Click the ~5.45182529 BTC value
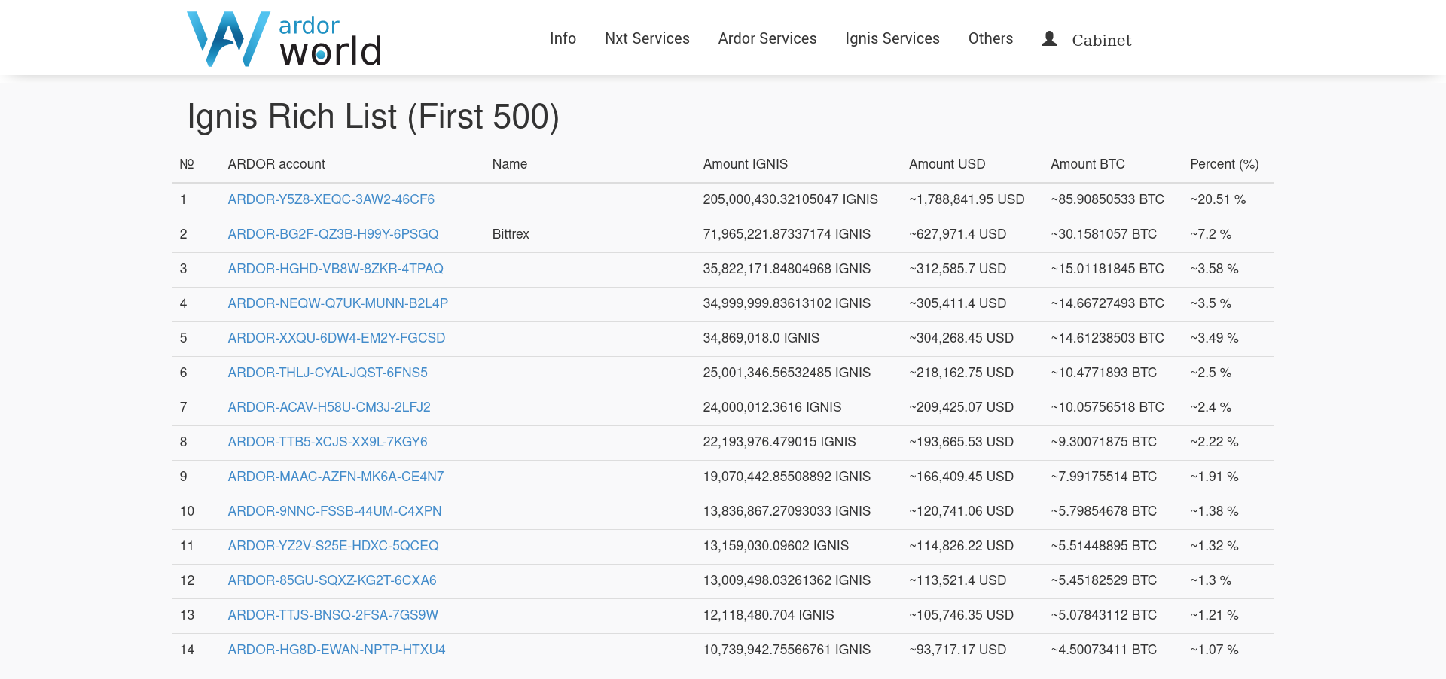1446x679 pixels. 1103,580
